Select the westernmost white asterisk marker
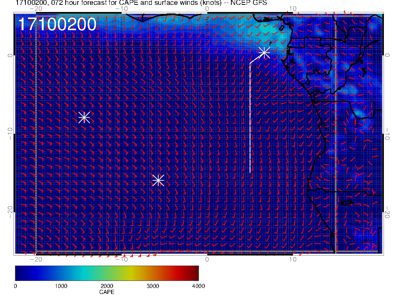The height and width of the screenshot is (304, 394). tap(84, 117)
